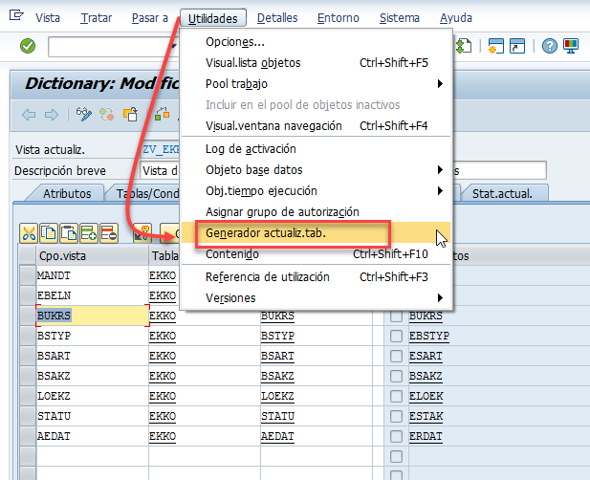Tick the checkbox beside ERDAT

coord(396,436)
